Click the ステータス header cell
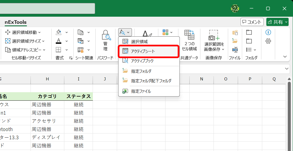Screen dimensions: 293x151 coord(79,96)
